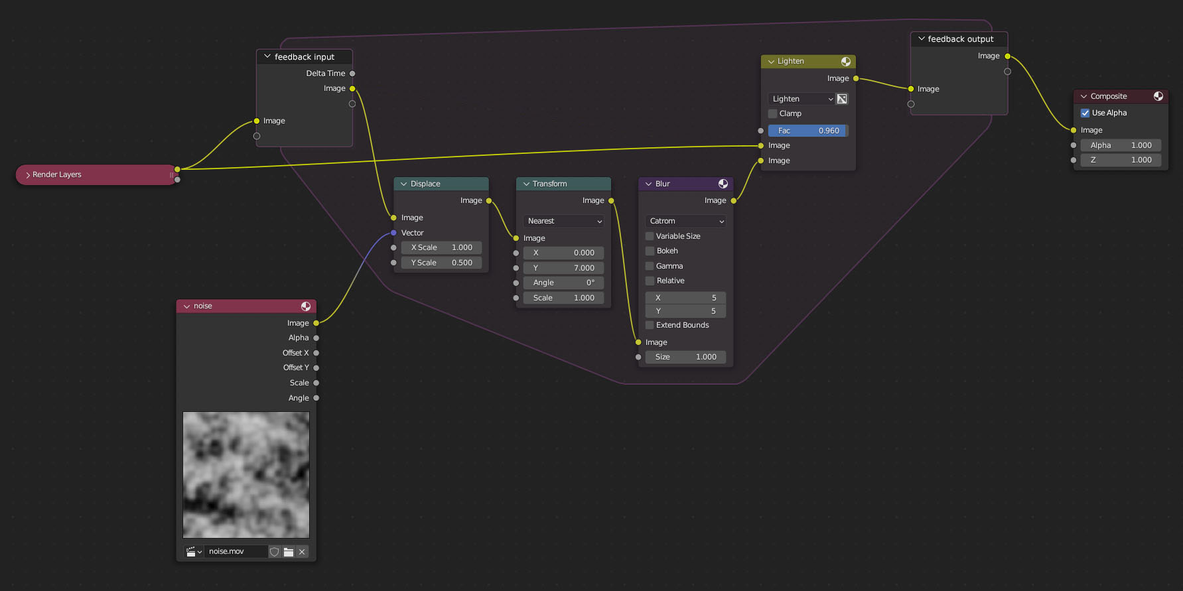Click the Fac slider in Lighten node
This screenshot has width=1183, height=591.
coord(808,131)
